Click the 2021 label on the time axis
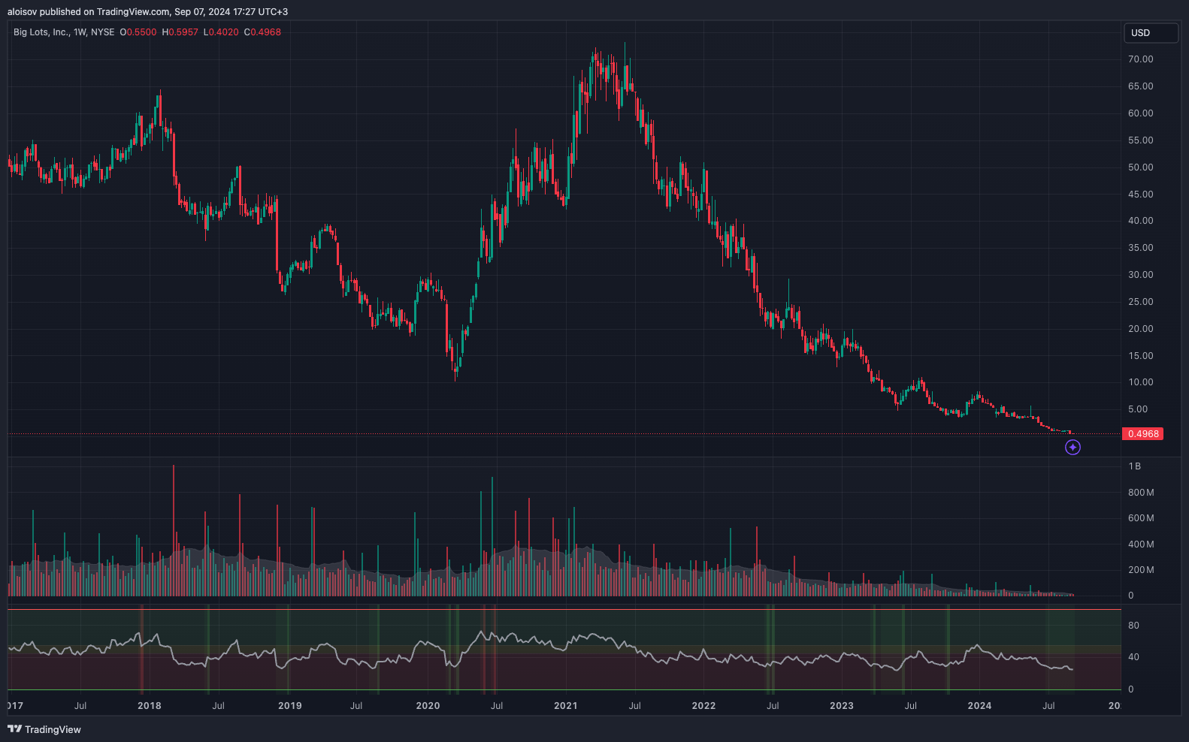Image resolution: width=1189 pixels, height=742 pixels. pyautogui.click(x=566, y=706)
